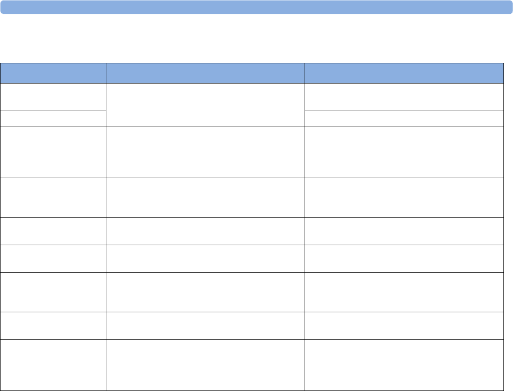Select first body row's right column cell

(x=404, y=96)
